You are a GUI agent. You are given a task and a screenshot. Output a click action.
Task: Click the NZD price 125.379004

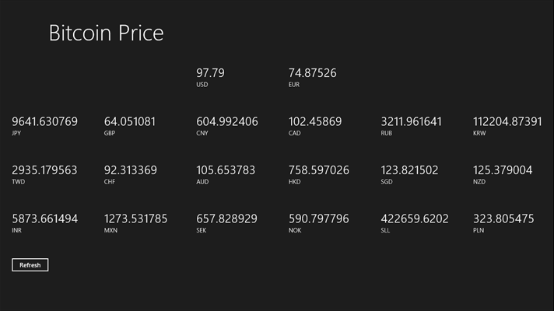[x=503, y=170]
